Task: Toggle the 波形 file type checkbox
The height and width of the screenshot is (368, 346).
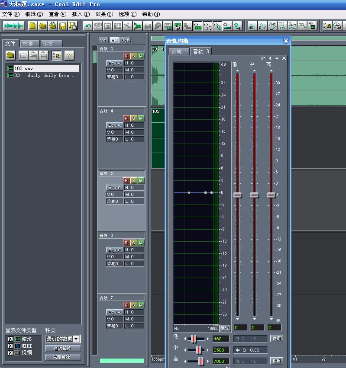Action: 10,339
